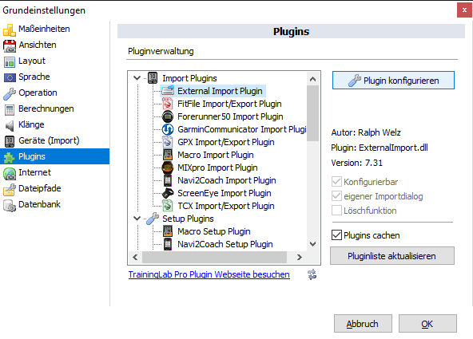Screen dimensions: 473x339
Task: Select the FitFile Import/Export Plugin icon
Action: click(168, 104)
